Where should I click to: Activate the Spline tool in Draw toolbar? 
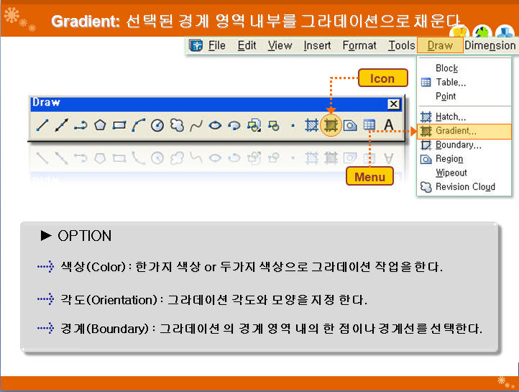point(196,125)
